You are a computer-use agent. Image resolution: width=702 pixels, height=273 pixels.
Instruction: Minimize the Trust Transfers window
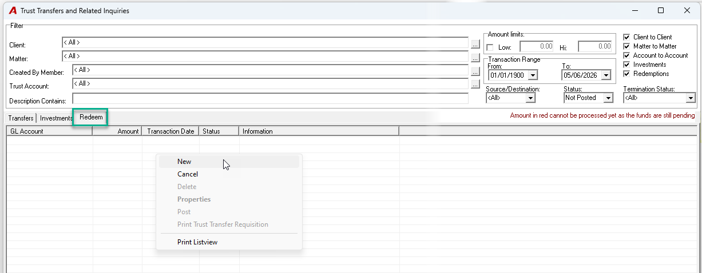point(634,10)
